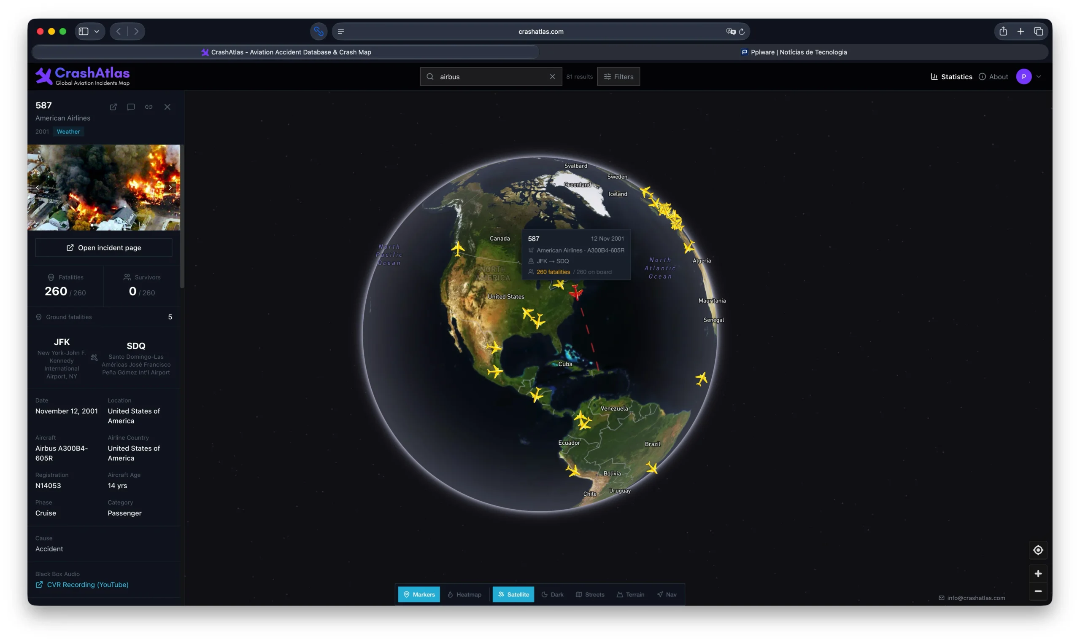The image size is (1080, 642).
Task: Open comments for incident 587
Action: pyautogui.click(x=131, y=107)
